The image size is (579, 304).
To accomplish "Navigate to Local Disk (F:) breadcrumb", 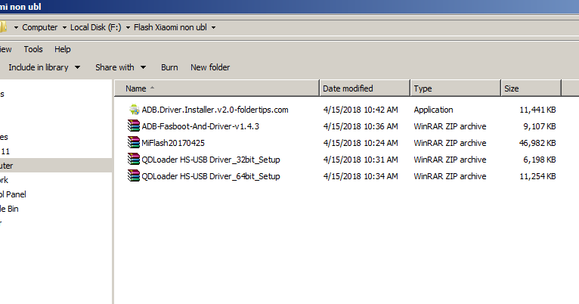I will (96, 27).
